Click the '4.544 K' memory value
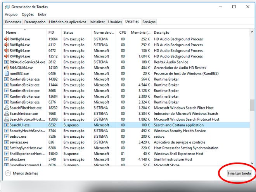This screenshot has width=256, height=192. point(144,85)
